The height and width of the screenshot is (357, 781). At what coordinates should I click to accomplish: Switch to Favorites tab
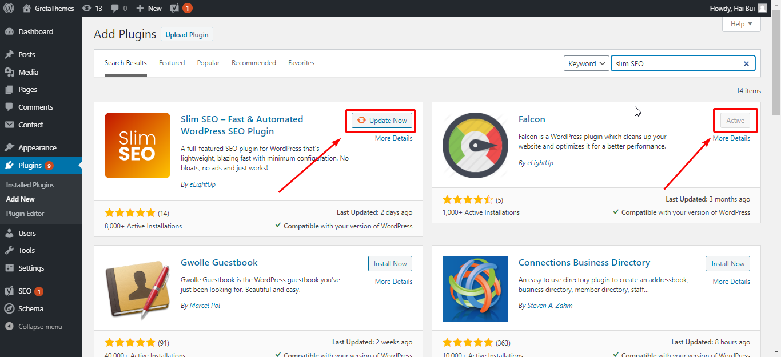[x=301, y=63]
